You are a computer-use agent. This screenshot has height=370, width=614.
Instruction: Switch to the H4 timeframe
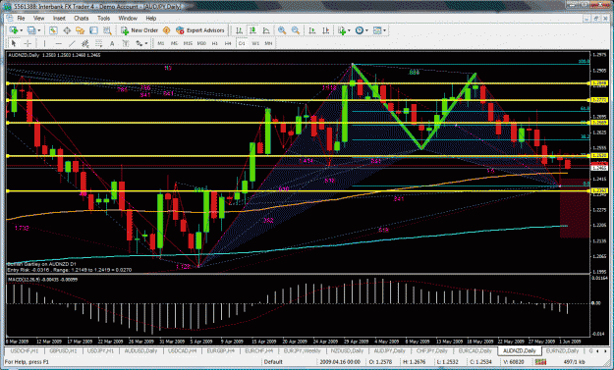click(x=228, y=43)
